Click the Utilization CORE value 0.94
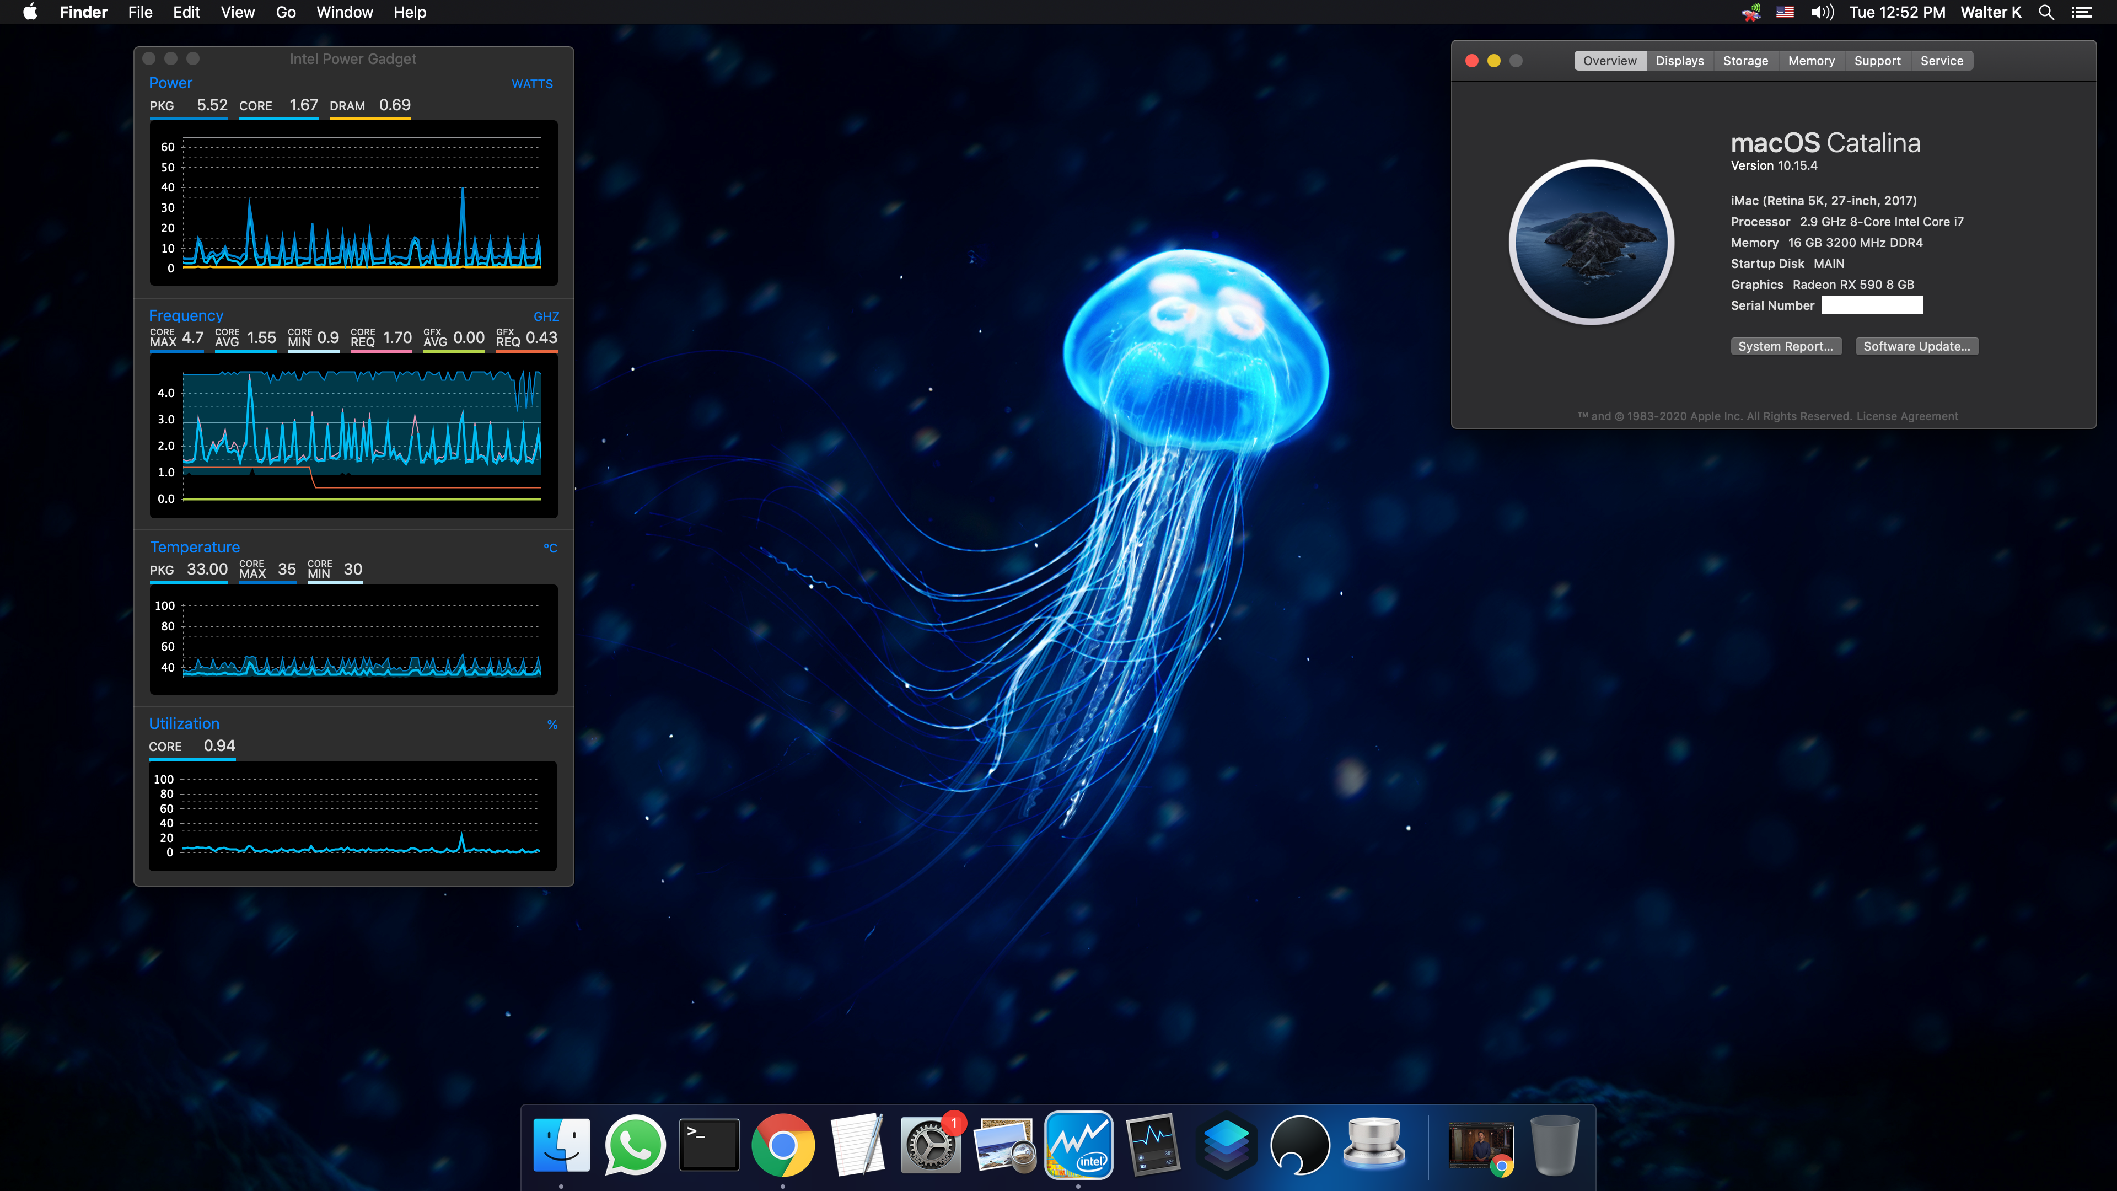 [x=219, y=745]
